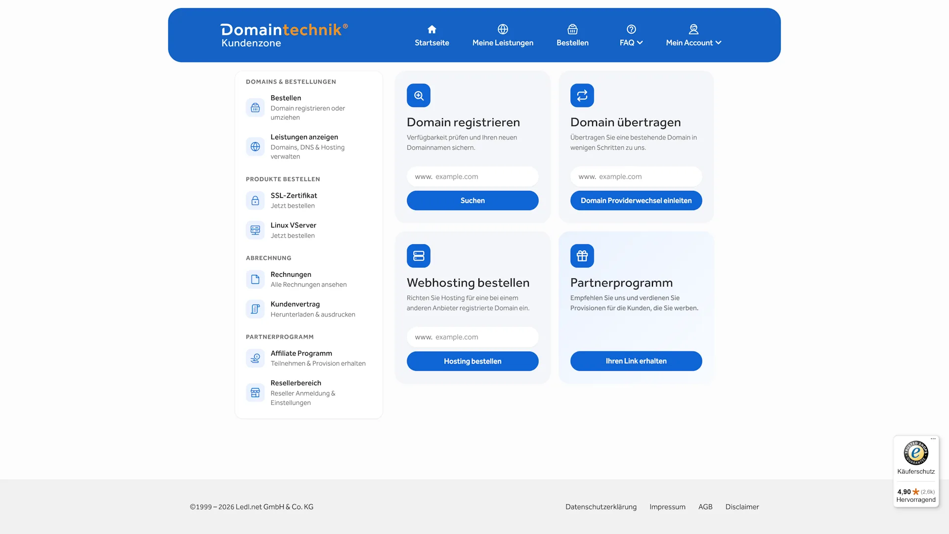Screen dimensions: 949x534
Task: Click the Hosting bestellen button
Action: 473,361
